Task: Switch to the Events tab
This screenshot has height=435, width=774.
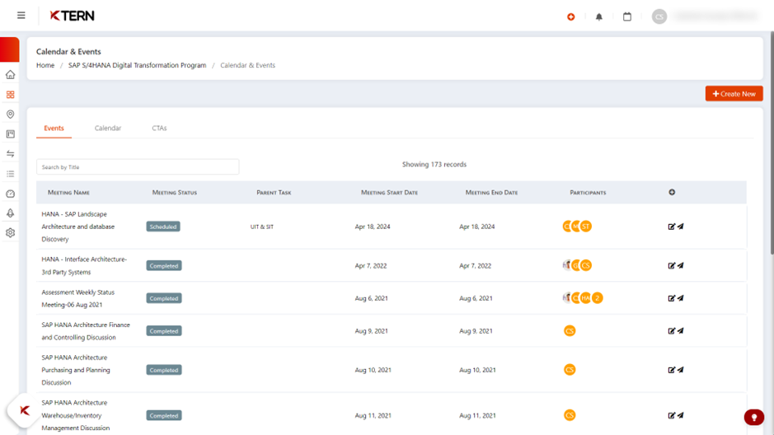Action: click(54, 129)
